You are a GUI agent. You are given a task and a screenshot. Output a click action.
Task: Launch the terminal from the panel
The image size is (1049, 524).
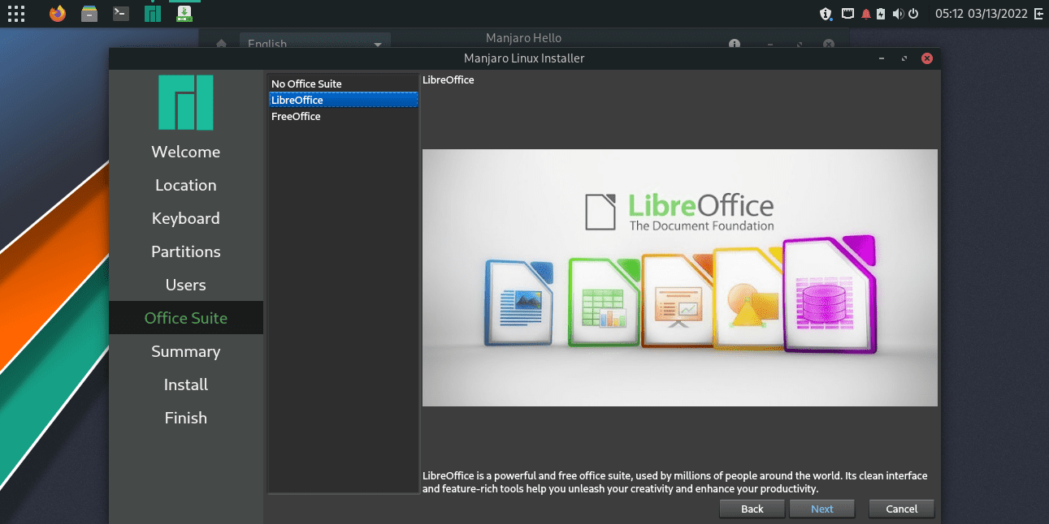[x=121, y=13]
